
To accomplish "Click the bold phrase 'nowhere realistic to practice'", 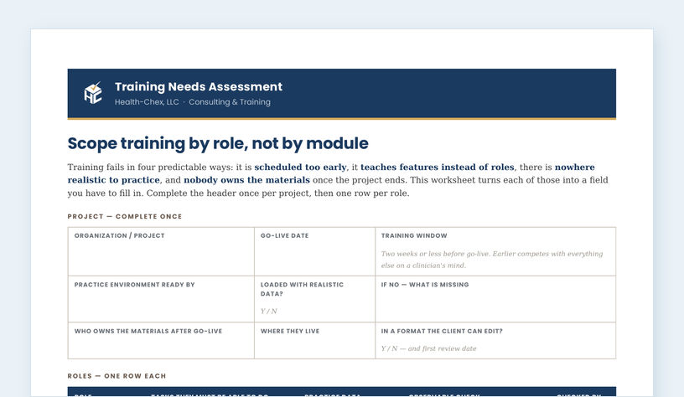I will [x=331, y=173].
